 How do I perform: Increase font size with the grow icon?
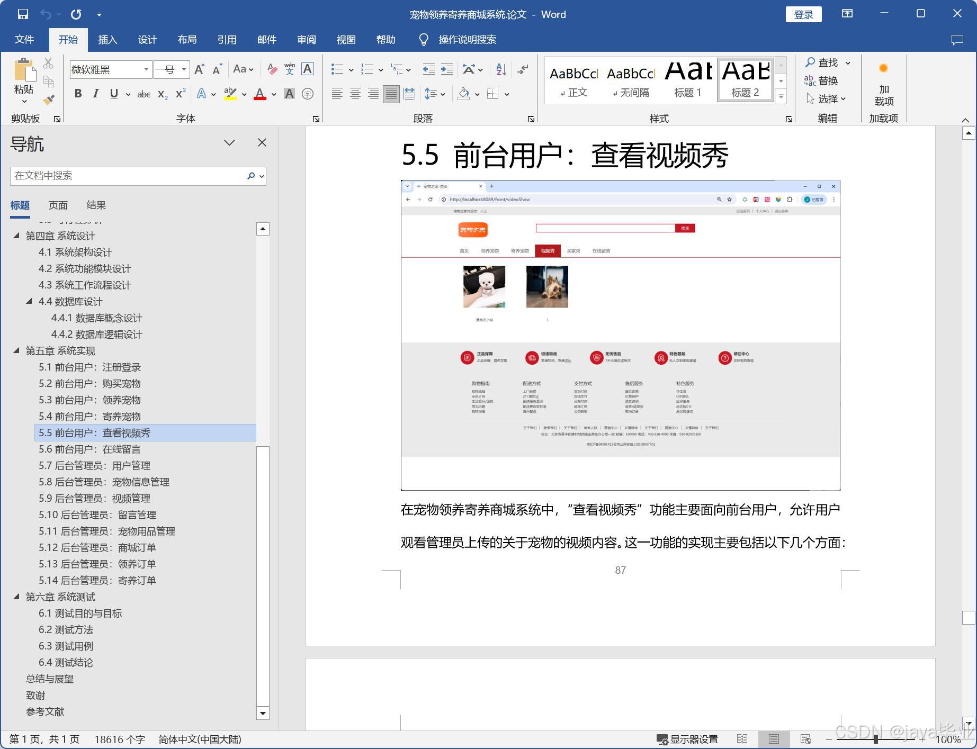tap(199, 69)
